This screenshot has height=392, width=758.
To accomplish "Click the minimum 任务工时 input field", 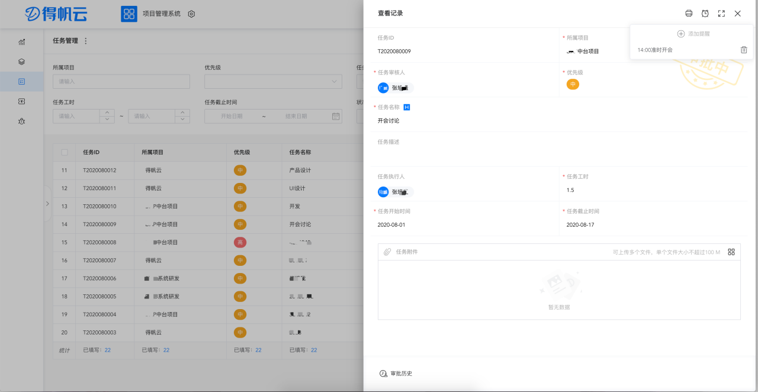I will [76, 116].
